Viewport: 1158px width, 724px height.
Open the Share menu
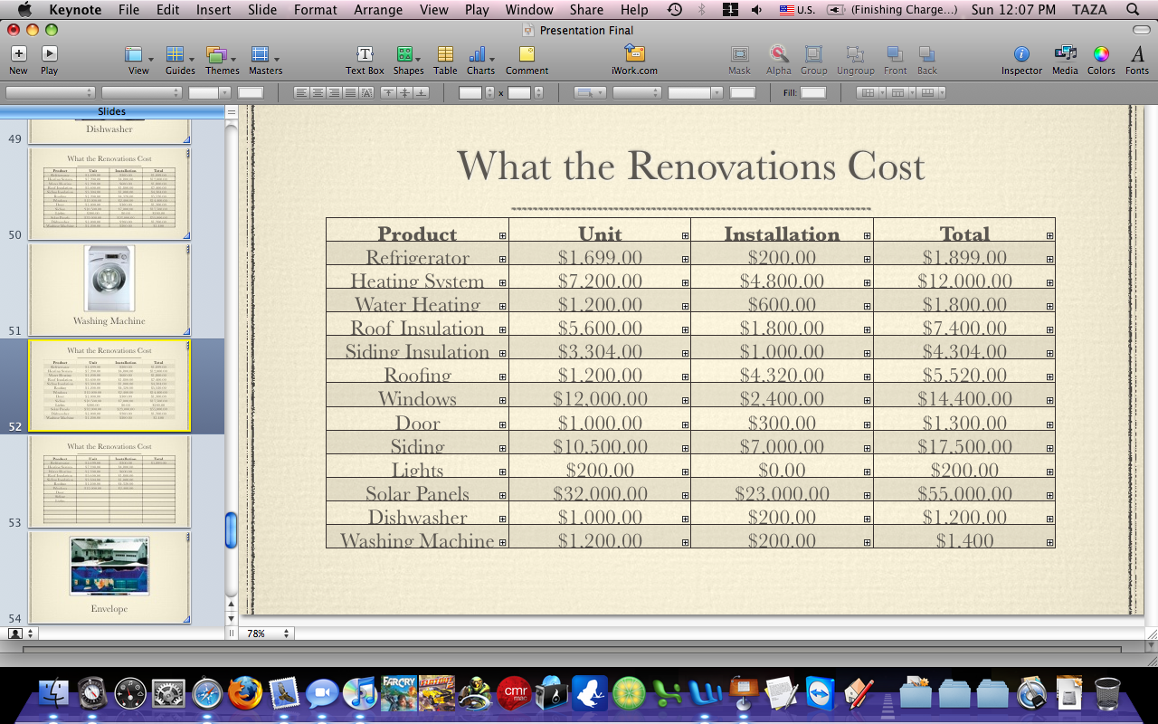pyautogui.click(x=586, y=10)
